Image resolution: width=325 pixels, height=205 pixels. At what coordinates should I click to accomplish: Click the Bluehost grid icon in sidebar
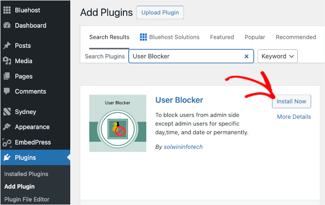7,10
